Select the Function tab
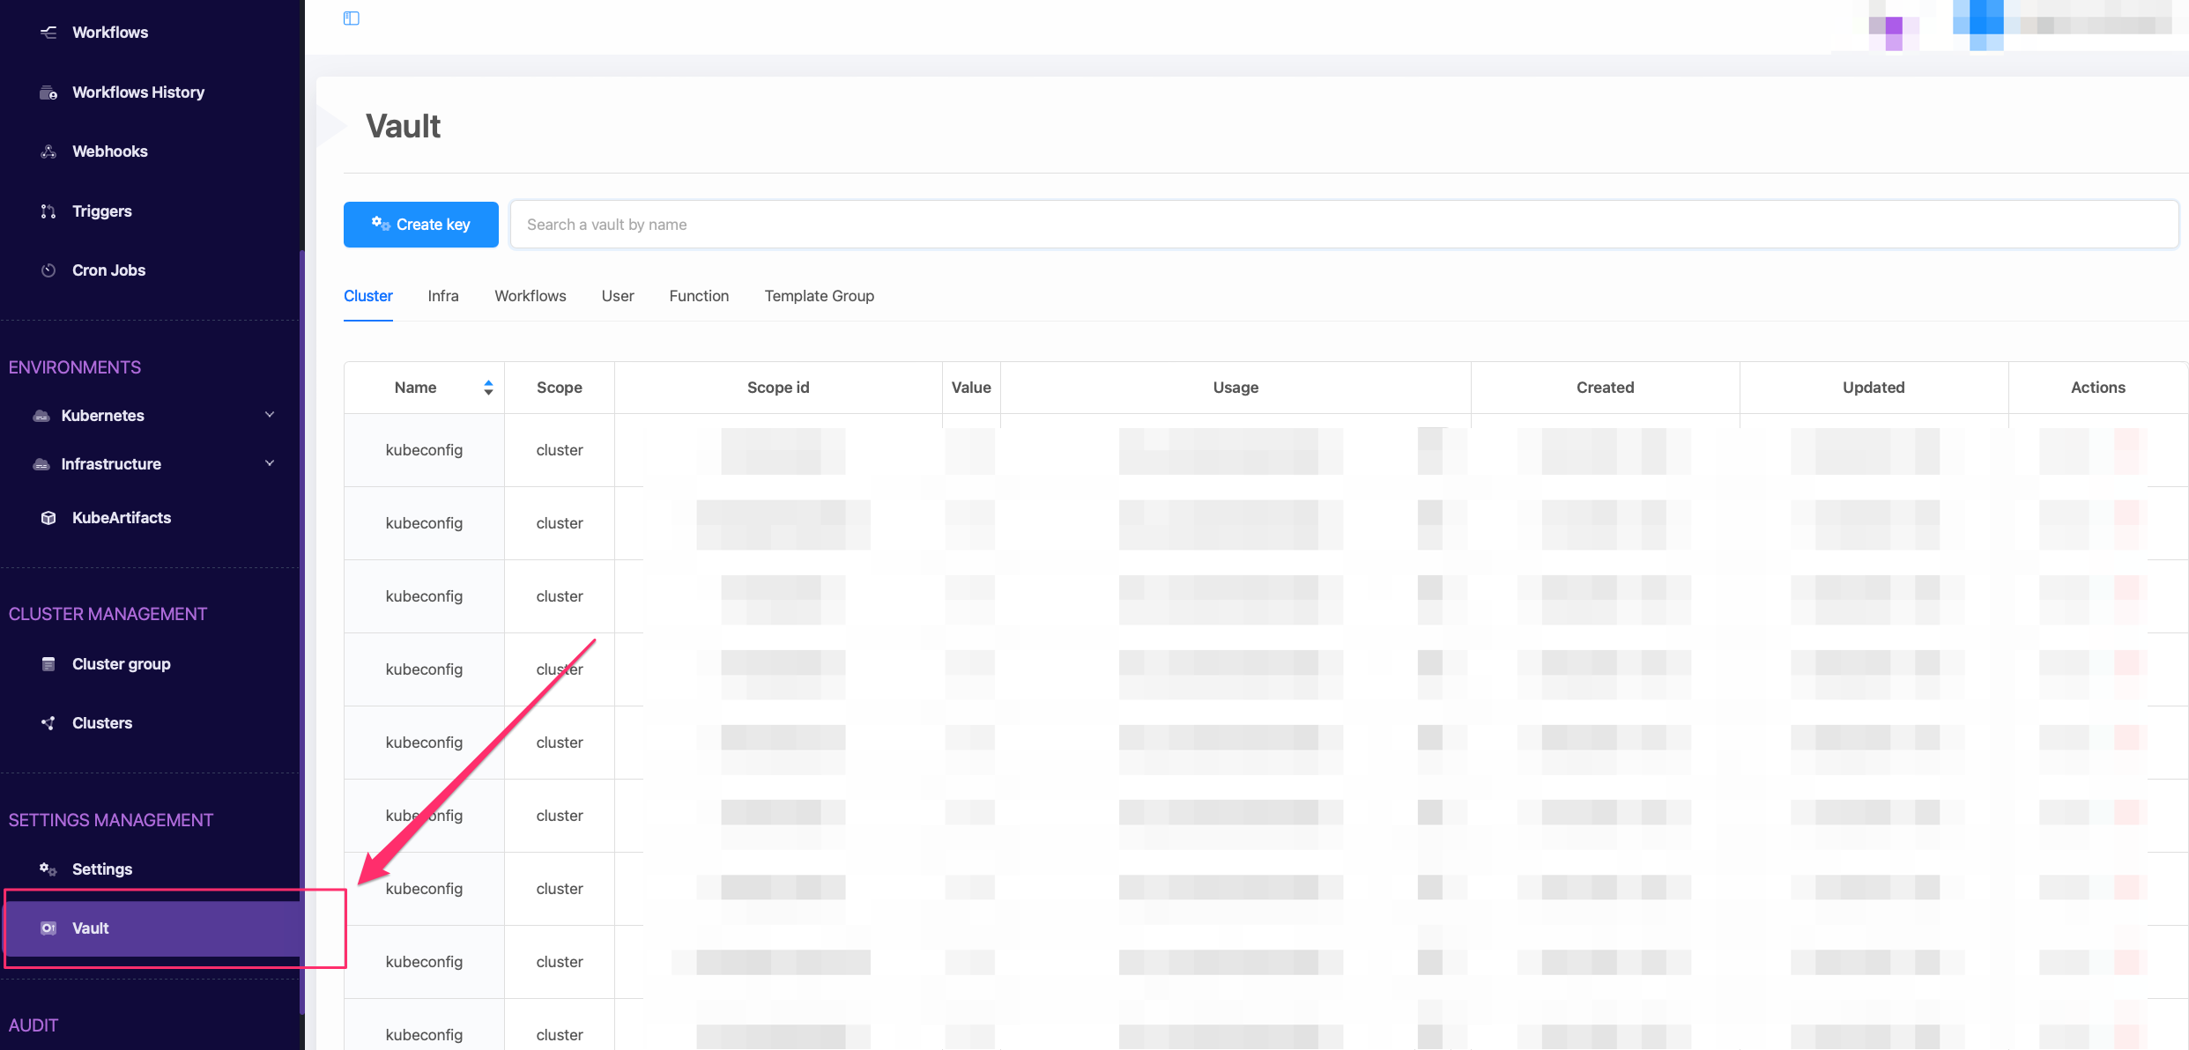2189x1050 pixels. tap(699, 296)
